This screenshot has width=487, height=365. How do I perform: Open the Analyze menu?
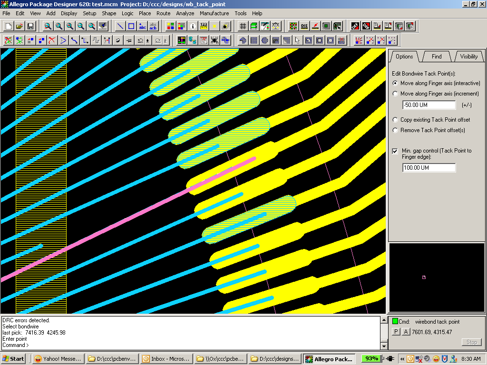tap(185, 13)
